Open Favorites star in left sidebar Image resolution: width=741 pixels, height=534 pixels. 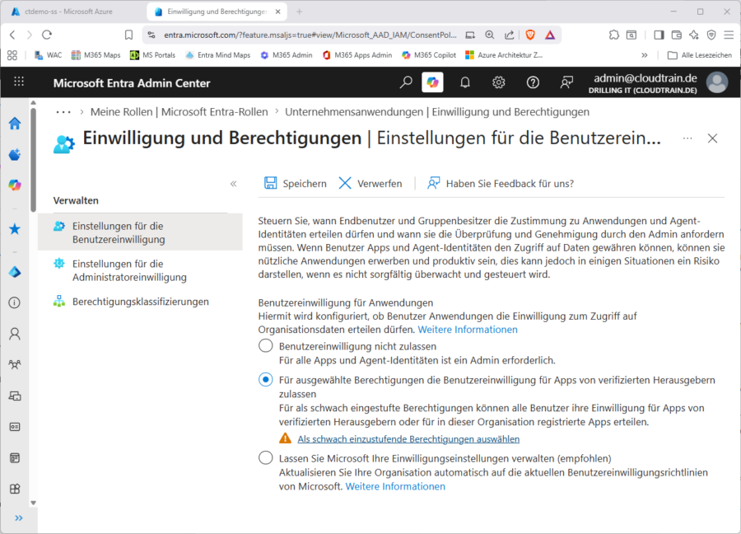[15, 229]
